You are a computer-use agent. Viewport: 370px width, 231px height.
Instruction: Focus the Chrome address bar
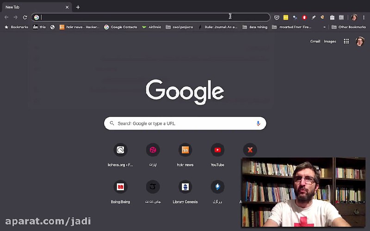coord(151,17)
